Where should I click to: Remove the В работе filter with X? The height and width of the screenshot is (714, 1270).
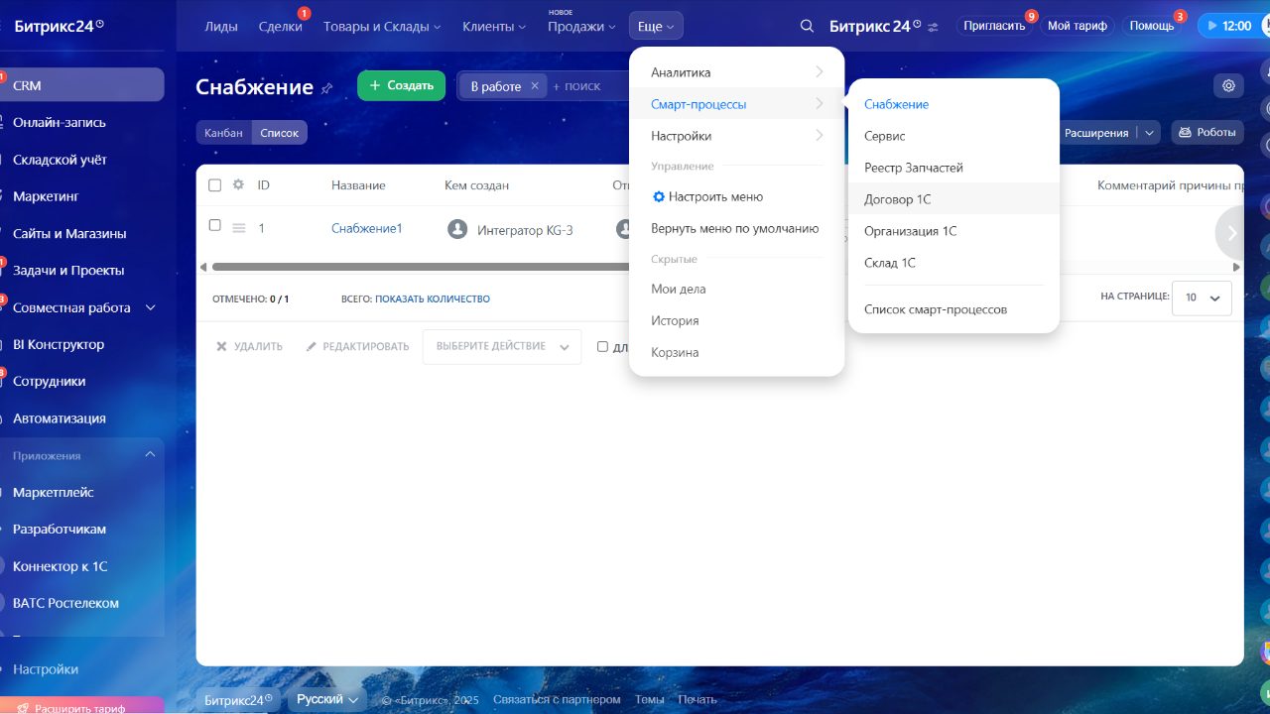click(x=535, y=86)
